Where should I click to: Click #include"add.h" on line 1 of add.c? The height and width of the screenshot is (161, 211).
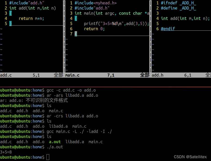pos(27,3)
